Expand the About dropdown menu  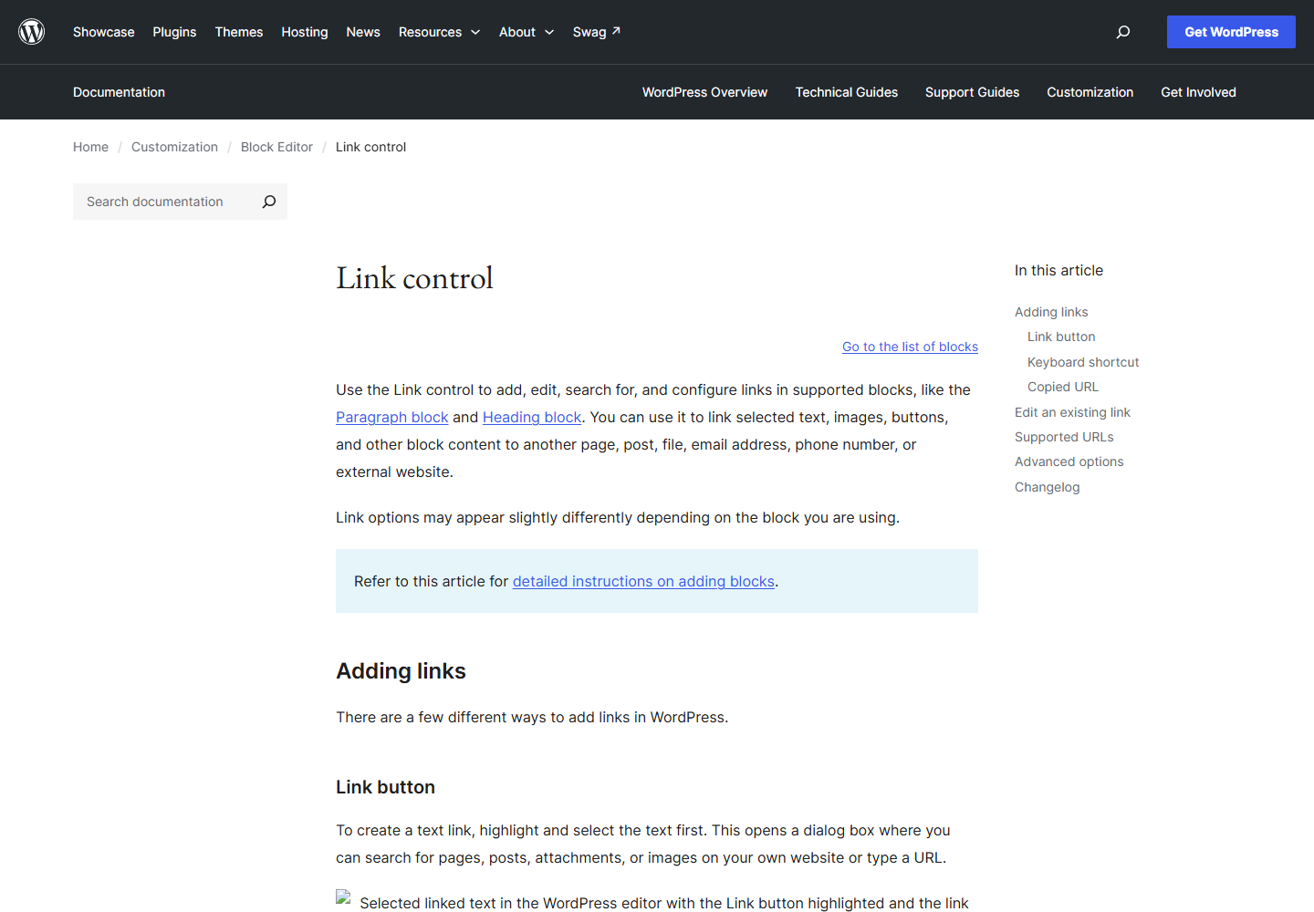[x=527, y=32]
